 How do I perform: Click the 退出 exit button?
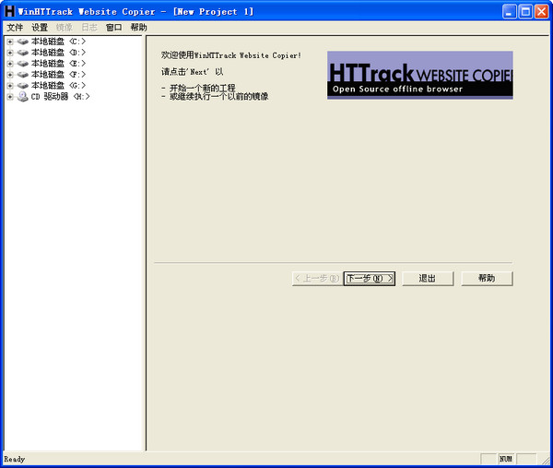pos(428,279)
